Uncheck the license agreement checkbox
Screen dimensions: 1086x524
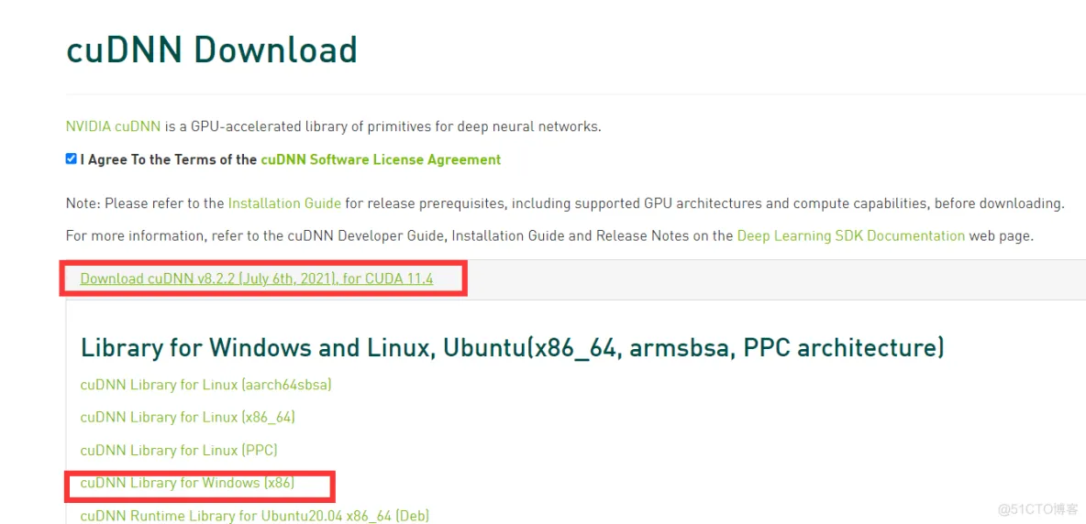[x=71, y=159]
